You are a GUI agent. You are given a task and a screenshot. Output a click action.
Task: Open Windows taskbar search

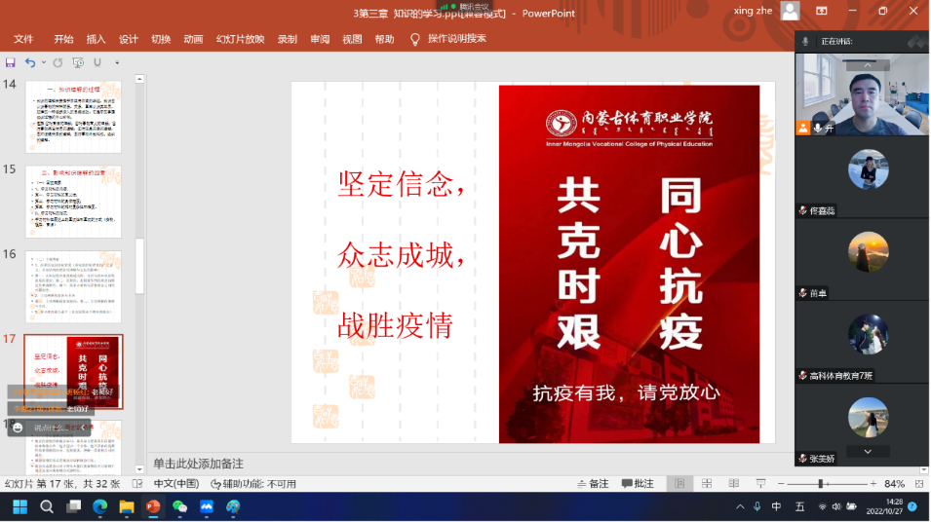[47, 507]
